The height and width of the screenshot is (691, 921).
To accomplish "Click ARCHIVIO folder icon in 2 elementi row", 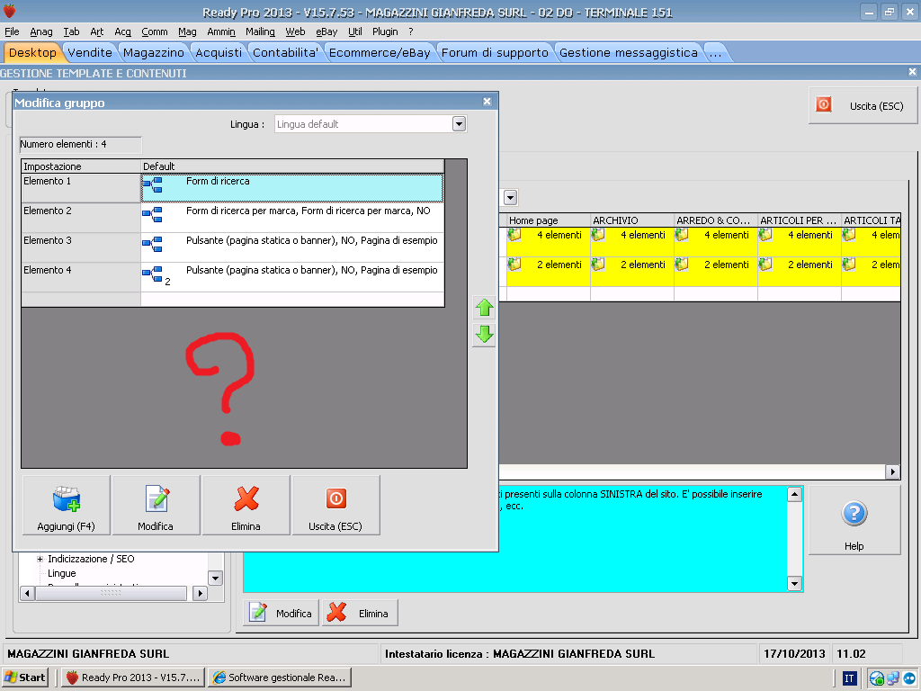I will coord(598,265).
